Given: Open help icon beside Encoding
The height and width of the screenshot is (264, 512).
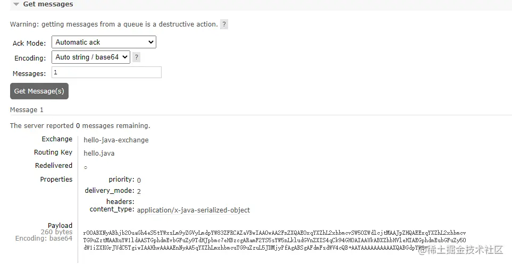Looking at the screenshot, I should [137, 57].
